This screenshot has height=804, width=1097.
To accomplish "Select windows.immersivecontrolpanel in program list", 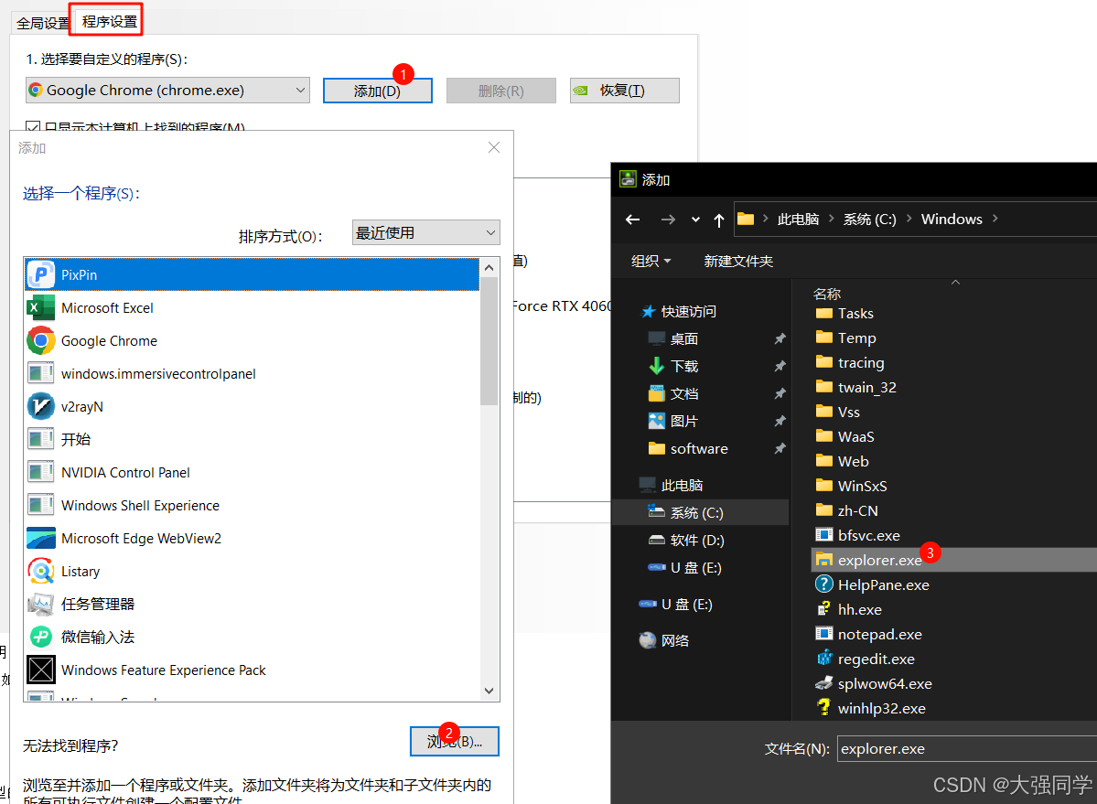I will (252, 373).
